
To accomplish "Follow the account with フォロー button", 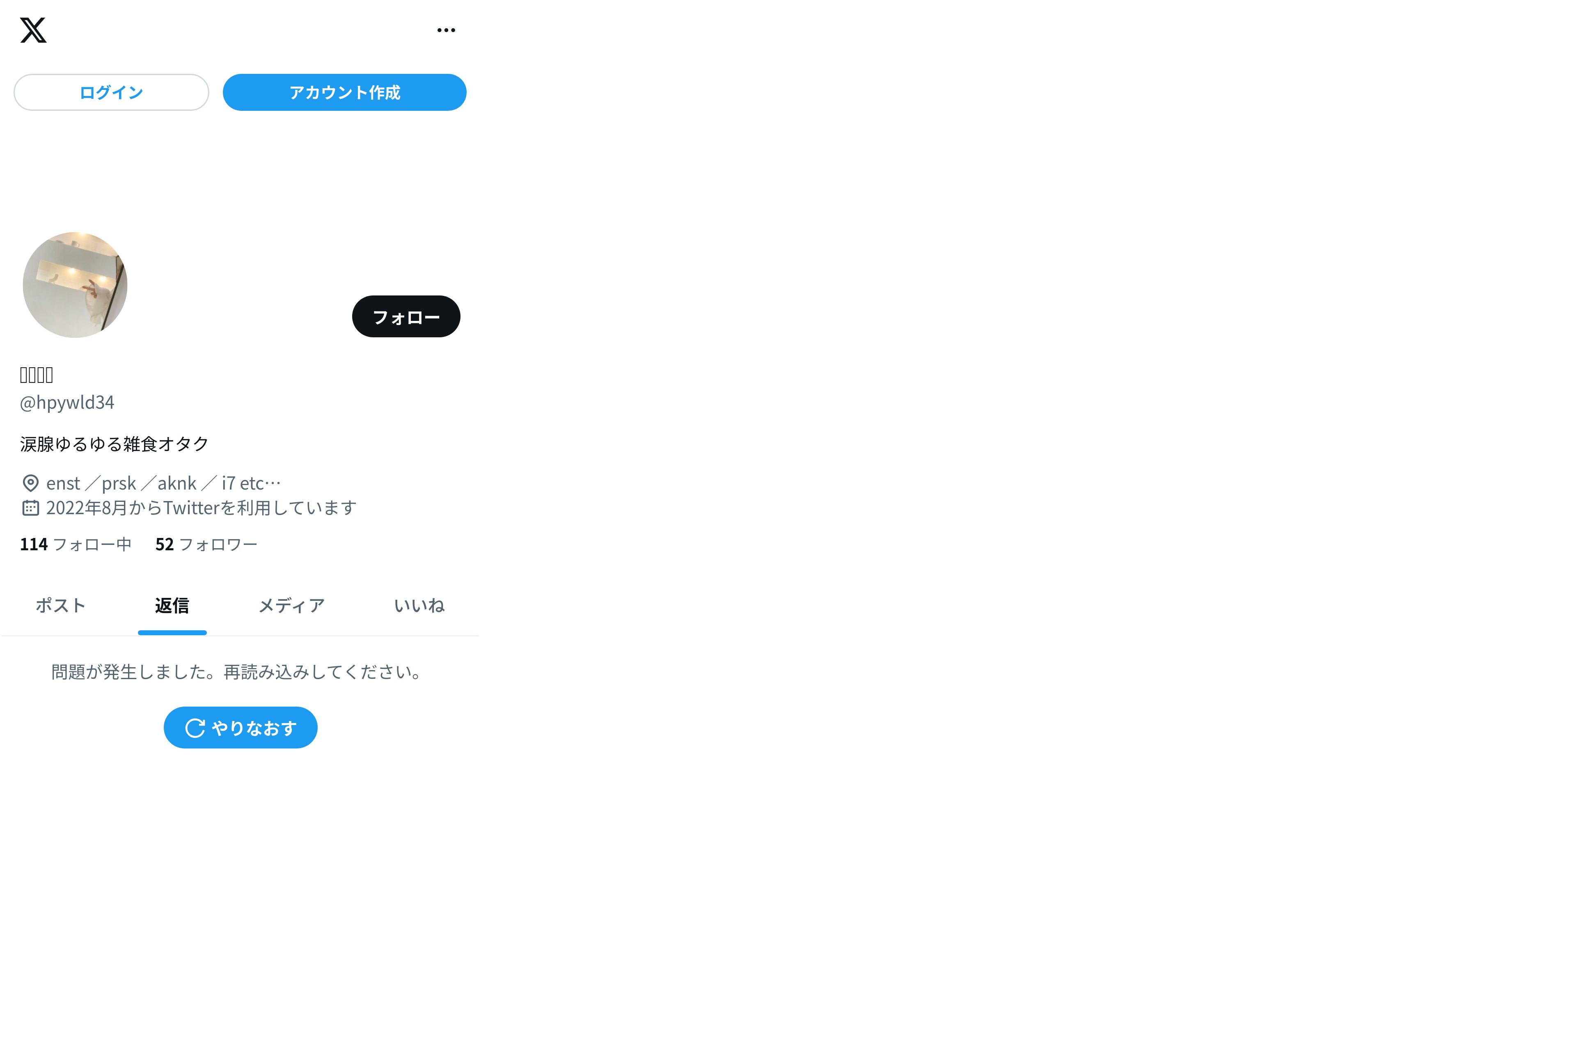I will [406, 316].
